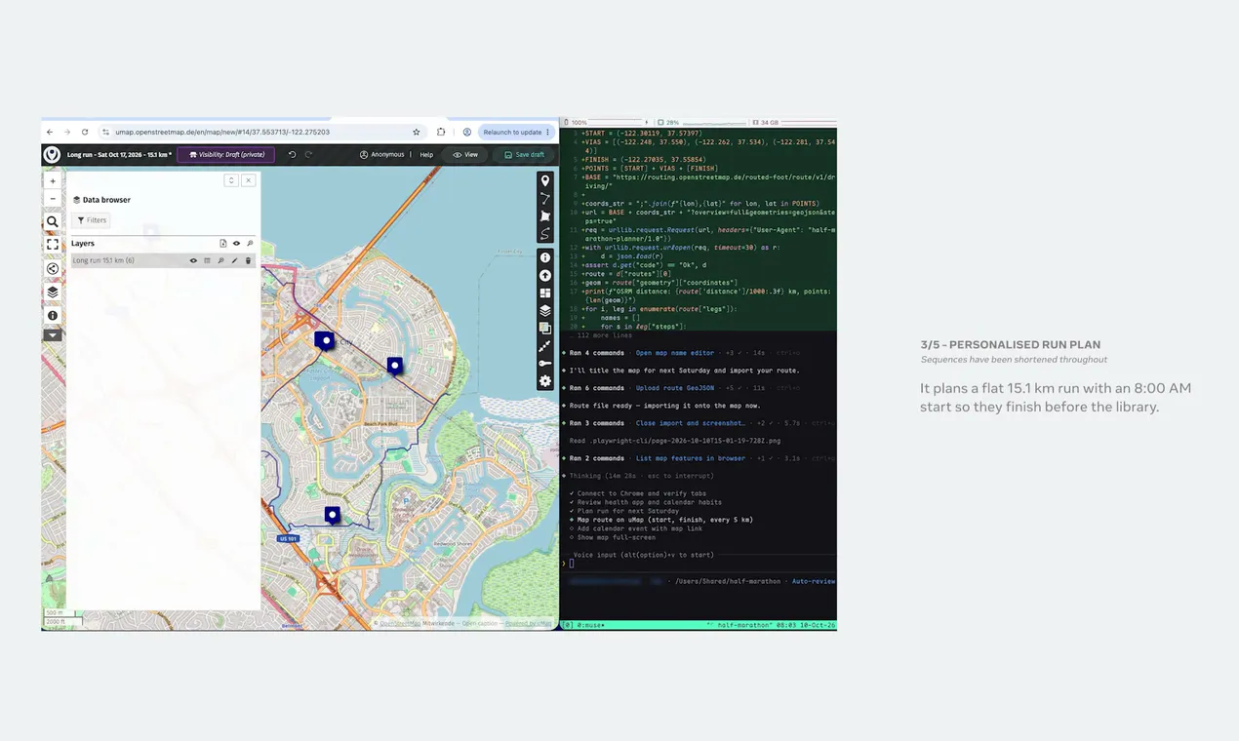The image size is (1239, 741).
Task: Click the browser address bar URL
Action: (x=222, y=132)
